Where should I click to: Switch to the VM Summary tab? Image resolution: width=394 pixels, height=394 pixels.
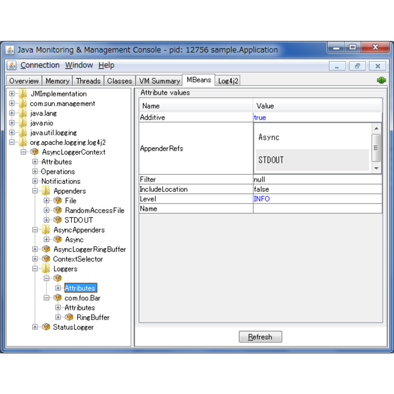[x=159, y=81]
